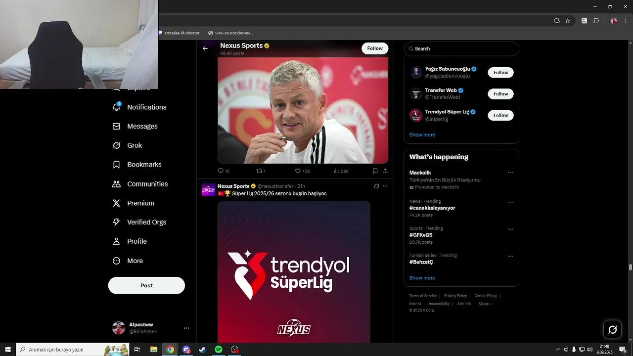633x356 pixels.
Task: Open Steam from the taskbar
Action: pos(202,350)
